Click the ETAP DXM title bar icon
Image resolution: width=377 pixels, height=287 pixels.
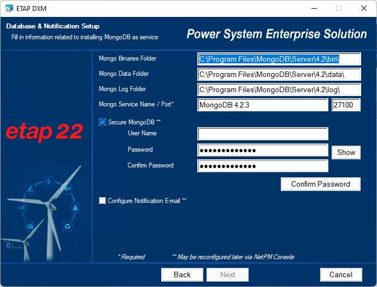click(x=9, y=8)
